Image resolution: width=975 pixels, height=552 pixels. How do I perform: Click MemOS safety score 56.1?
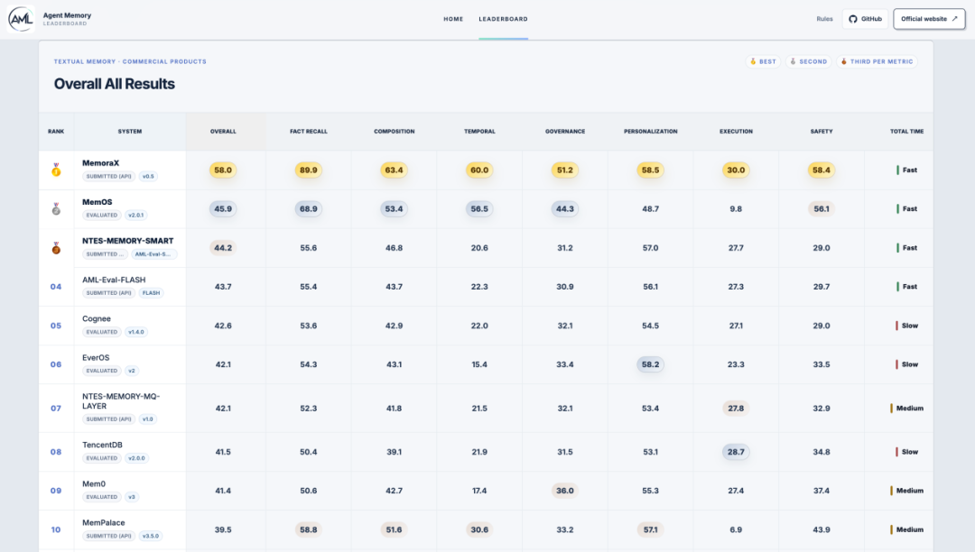[x=822, y=209]
